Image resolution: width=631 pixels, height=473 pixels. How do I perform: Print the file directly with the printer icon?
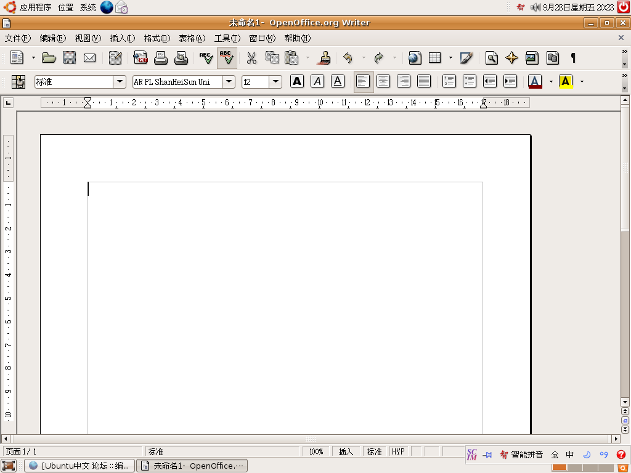tap(161, 58)
